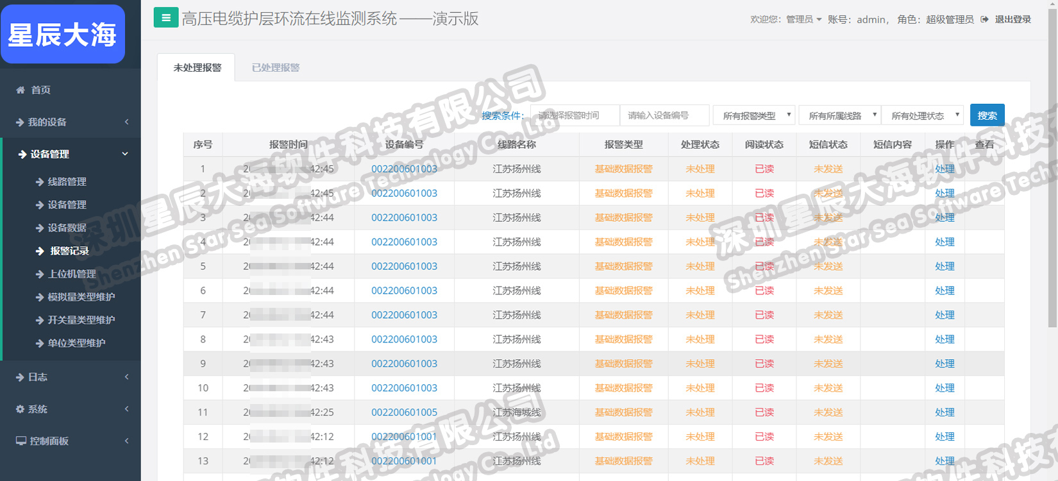This screenshot has width=1058, height=481.
Task: Click the arrow icon beside 上位机管理
Action: (40, 274)
